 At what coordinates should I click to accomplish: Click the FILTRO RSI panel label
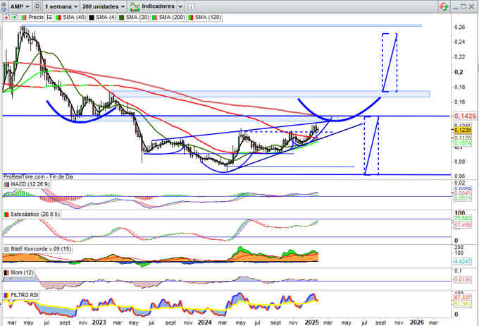(28, 294)
